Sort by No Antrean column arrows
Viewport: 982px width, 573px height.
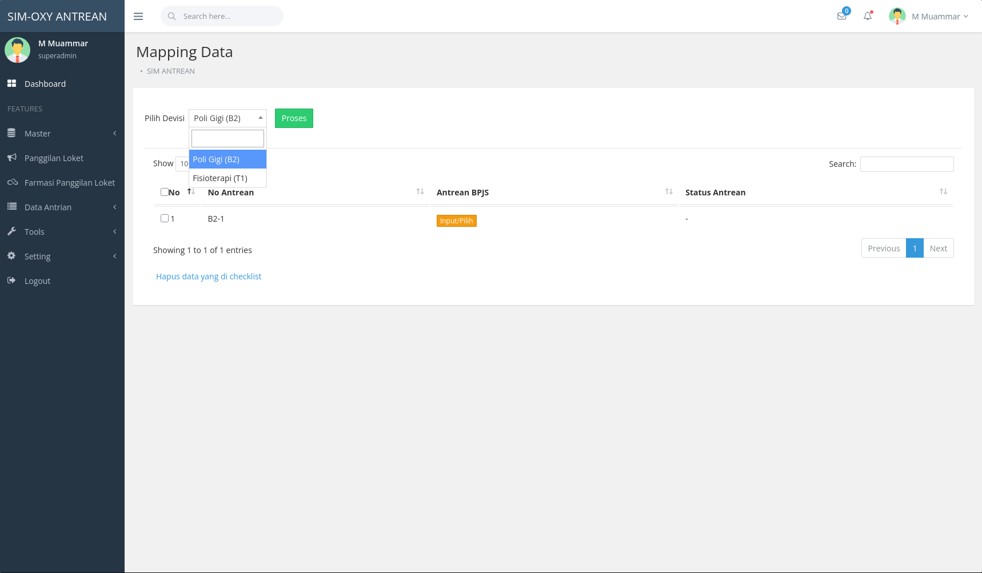pos(420,192)
